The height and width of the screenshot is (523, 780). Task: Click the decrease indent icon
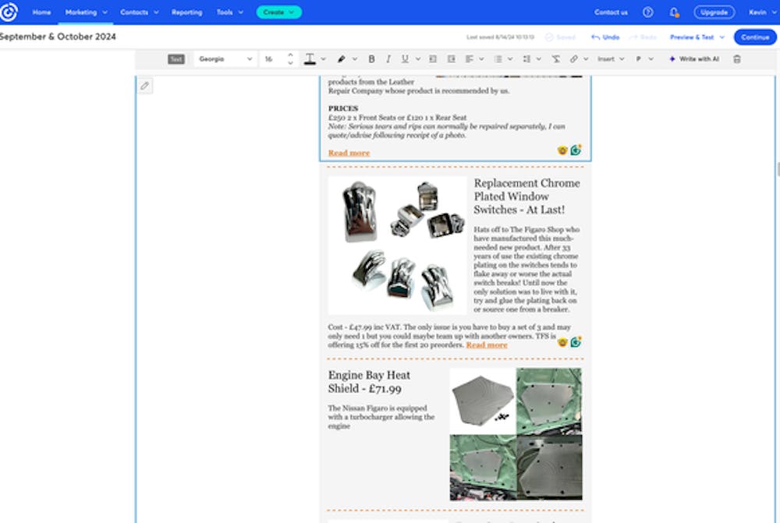point(433,59)
